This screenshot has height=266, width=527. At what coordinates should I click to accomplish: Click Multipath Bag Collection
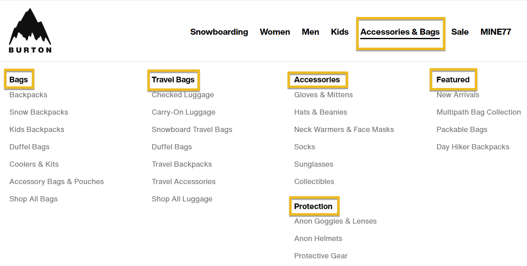[x=479, y=112]
